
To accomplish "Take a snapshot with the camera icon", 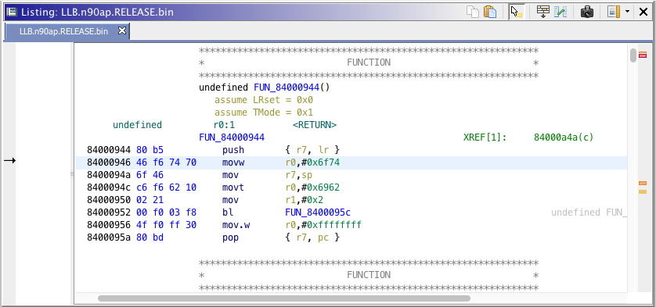I will [587, 12].
